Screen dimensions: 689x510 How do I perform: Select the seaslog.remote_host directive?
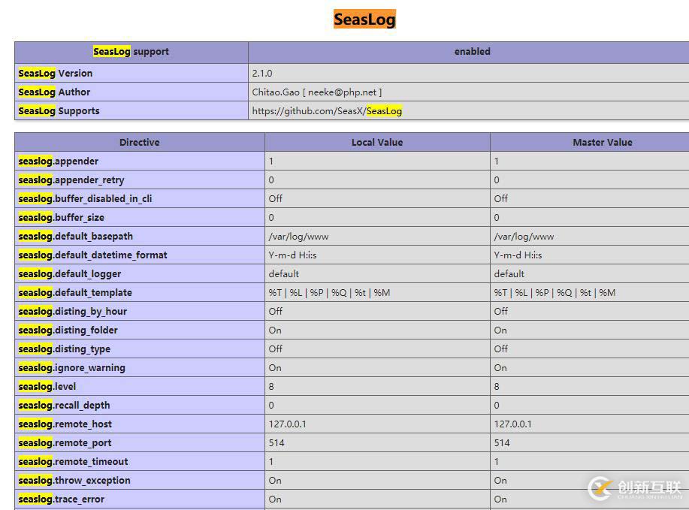point(65,424)
